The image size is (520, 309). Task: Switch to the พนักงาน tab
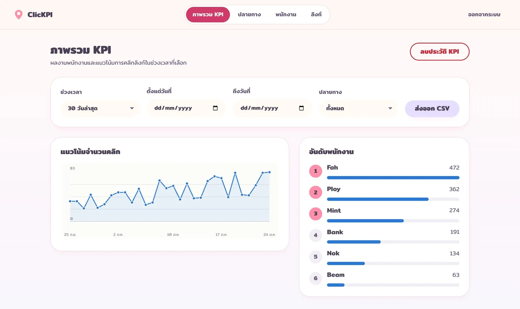coord(286,15)
